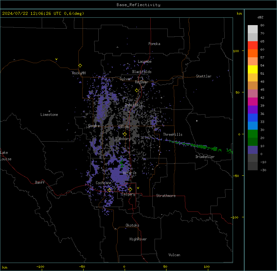
Task: Pick the bright green 20-30 dBZ swatch
Action: click(253, 134)
